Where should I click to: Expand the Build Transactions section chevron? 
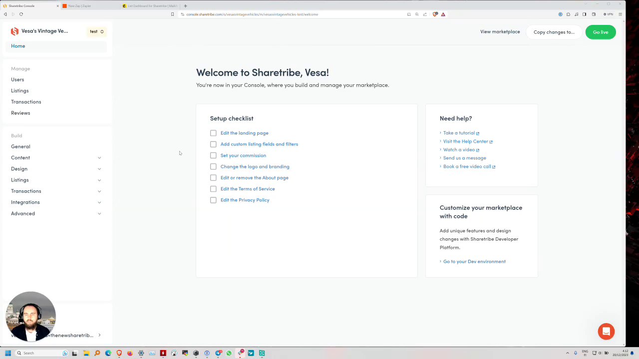[x=99, y=191]
